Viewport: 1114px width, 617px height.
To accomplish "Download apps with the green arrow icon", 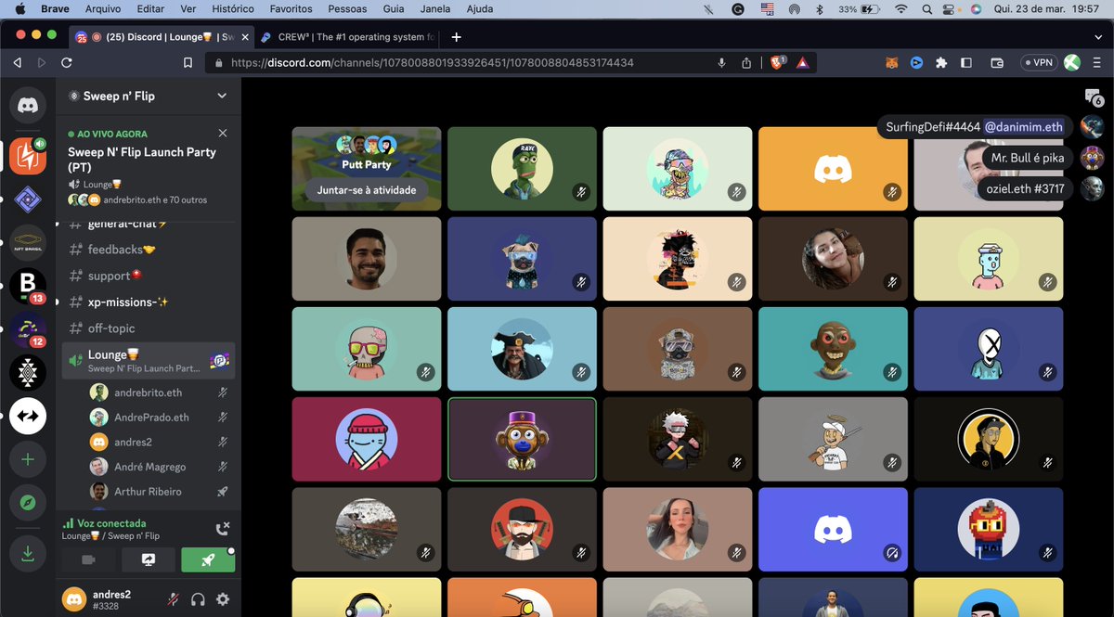I will [28, 553].
